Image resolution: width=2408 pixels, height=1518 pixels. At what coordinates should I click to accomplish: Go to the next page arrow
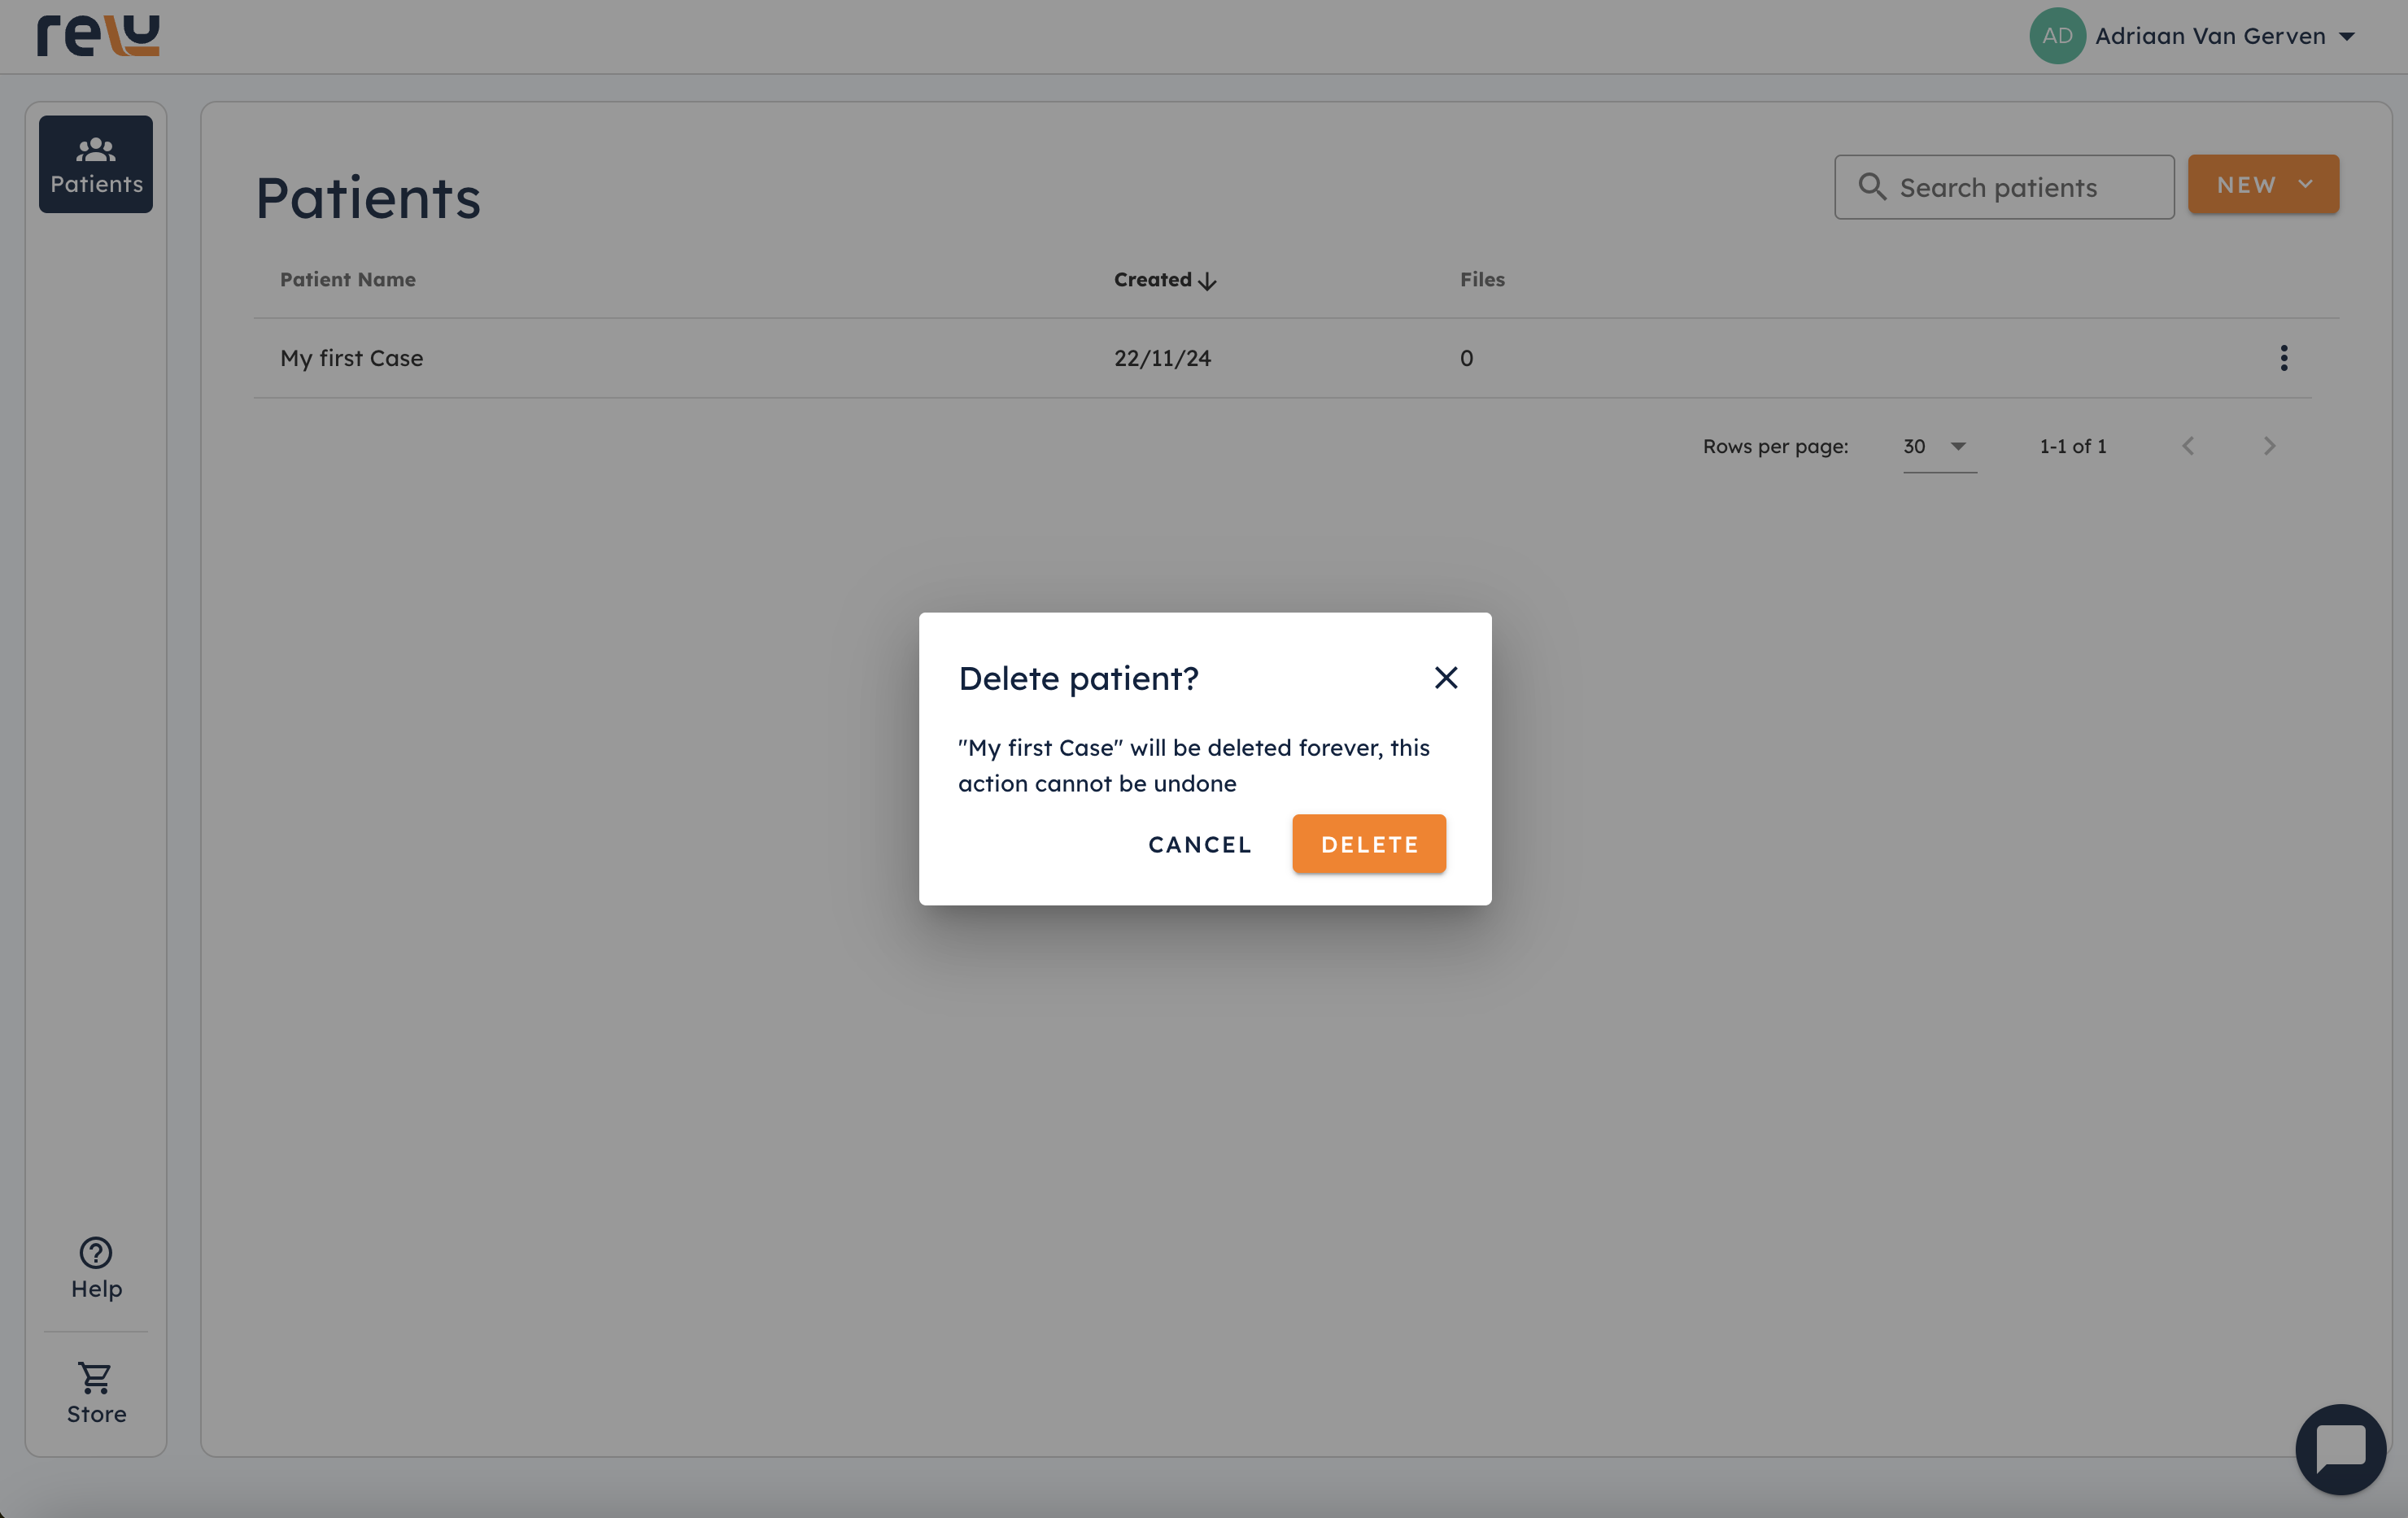(x=2269, y=446)
